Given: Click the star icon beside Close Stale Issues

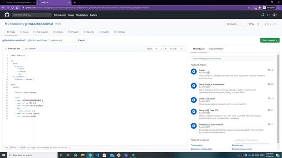Looking at the screenshot, I should tap(269, 98).
